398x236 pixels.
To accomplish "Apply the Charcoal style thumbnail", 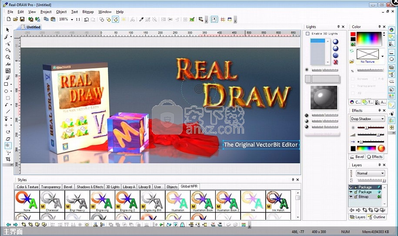I will [52, 201].
